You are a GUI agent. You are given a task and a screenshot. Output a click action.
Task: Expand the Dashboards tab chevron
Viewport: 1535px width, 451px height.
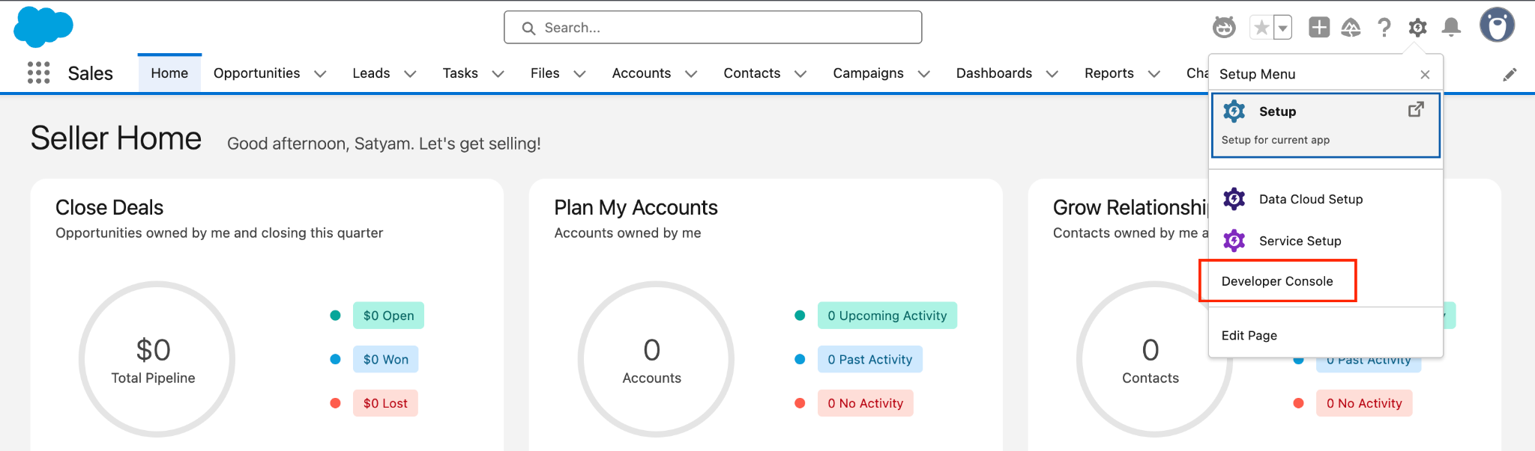click(x=1052, y=74)
